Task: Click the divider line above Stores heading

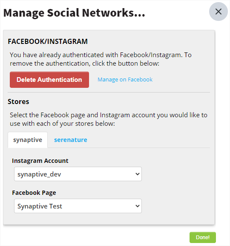Action: (109, 93)
